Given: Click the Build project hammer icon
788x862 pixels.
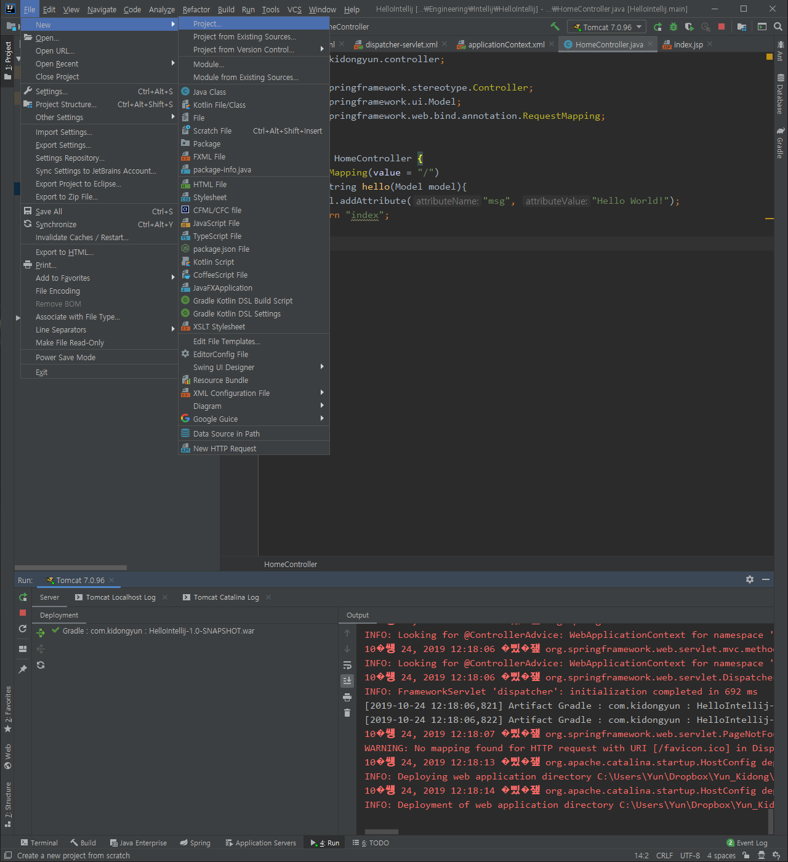Looking at the screenshot, I should (x=555, y=26).
